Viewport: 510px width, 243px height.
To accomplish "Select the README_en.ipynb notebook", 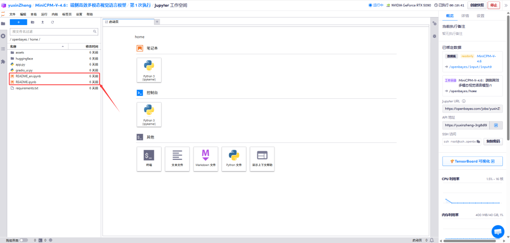I will click(54, 76).
